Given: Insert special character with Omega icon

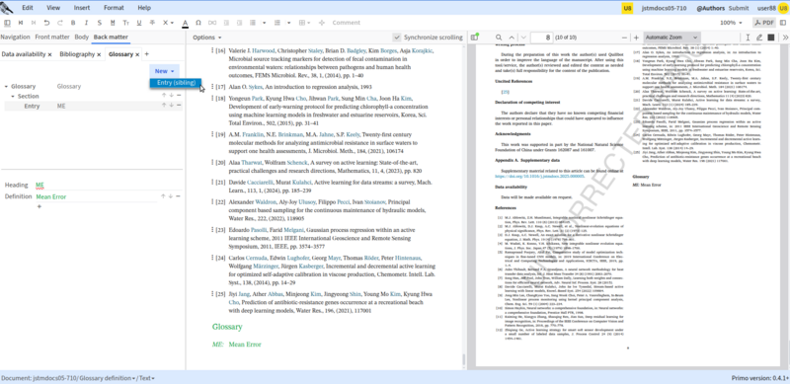Looking at the screenshot, I should tap(198, 23).
